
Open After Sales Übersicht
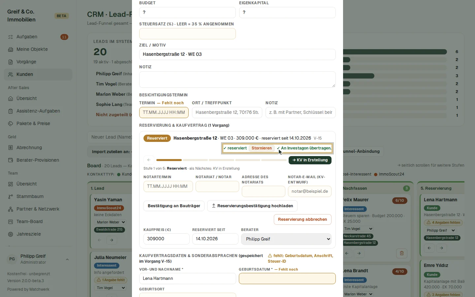pos(38,99)
